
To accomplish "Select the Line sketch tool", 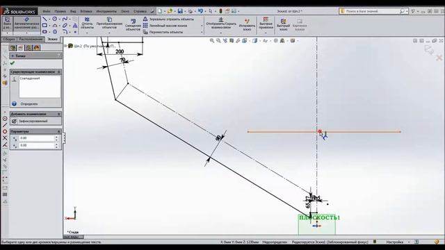I will point(44,19).
